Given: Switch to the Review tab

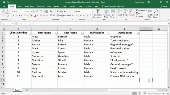Looking at the screenshot, I should [57, 6].
